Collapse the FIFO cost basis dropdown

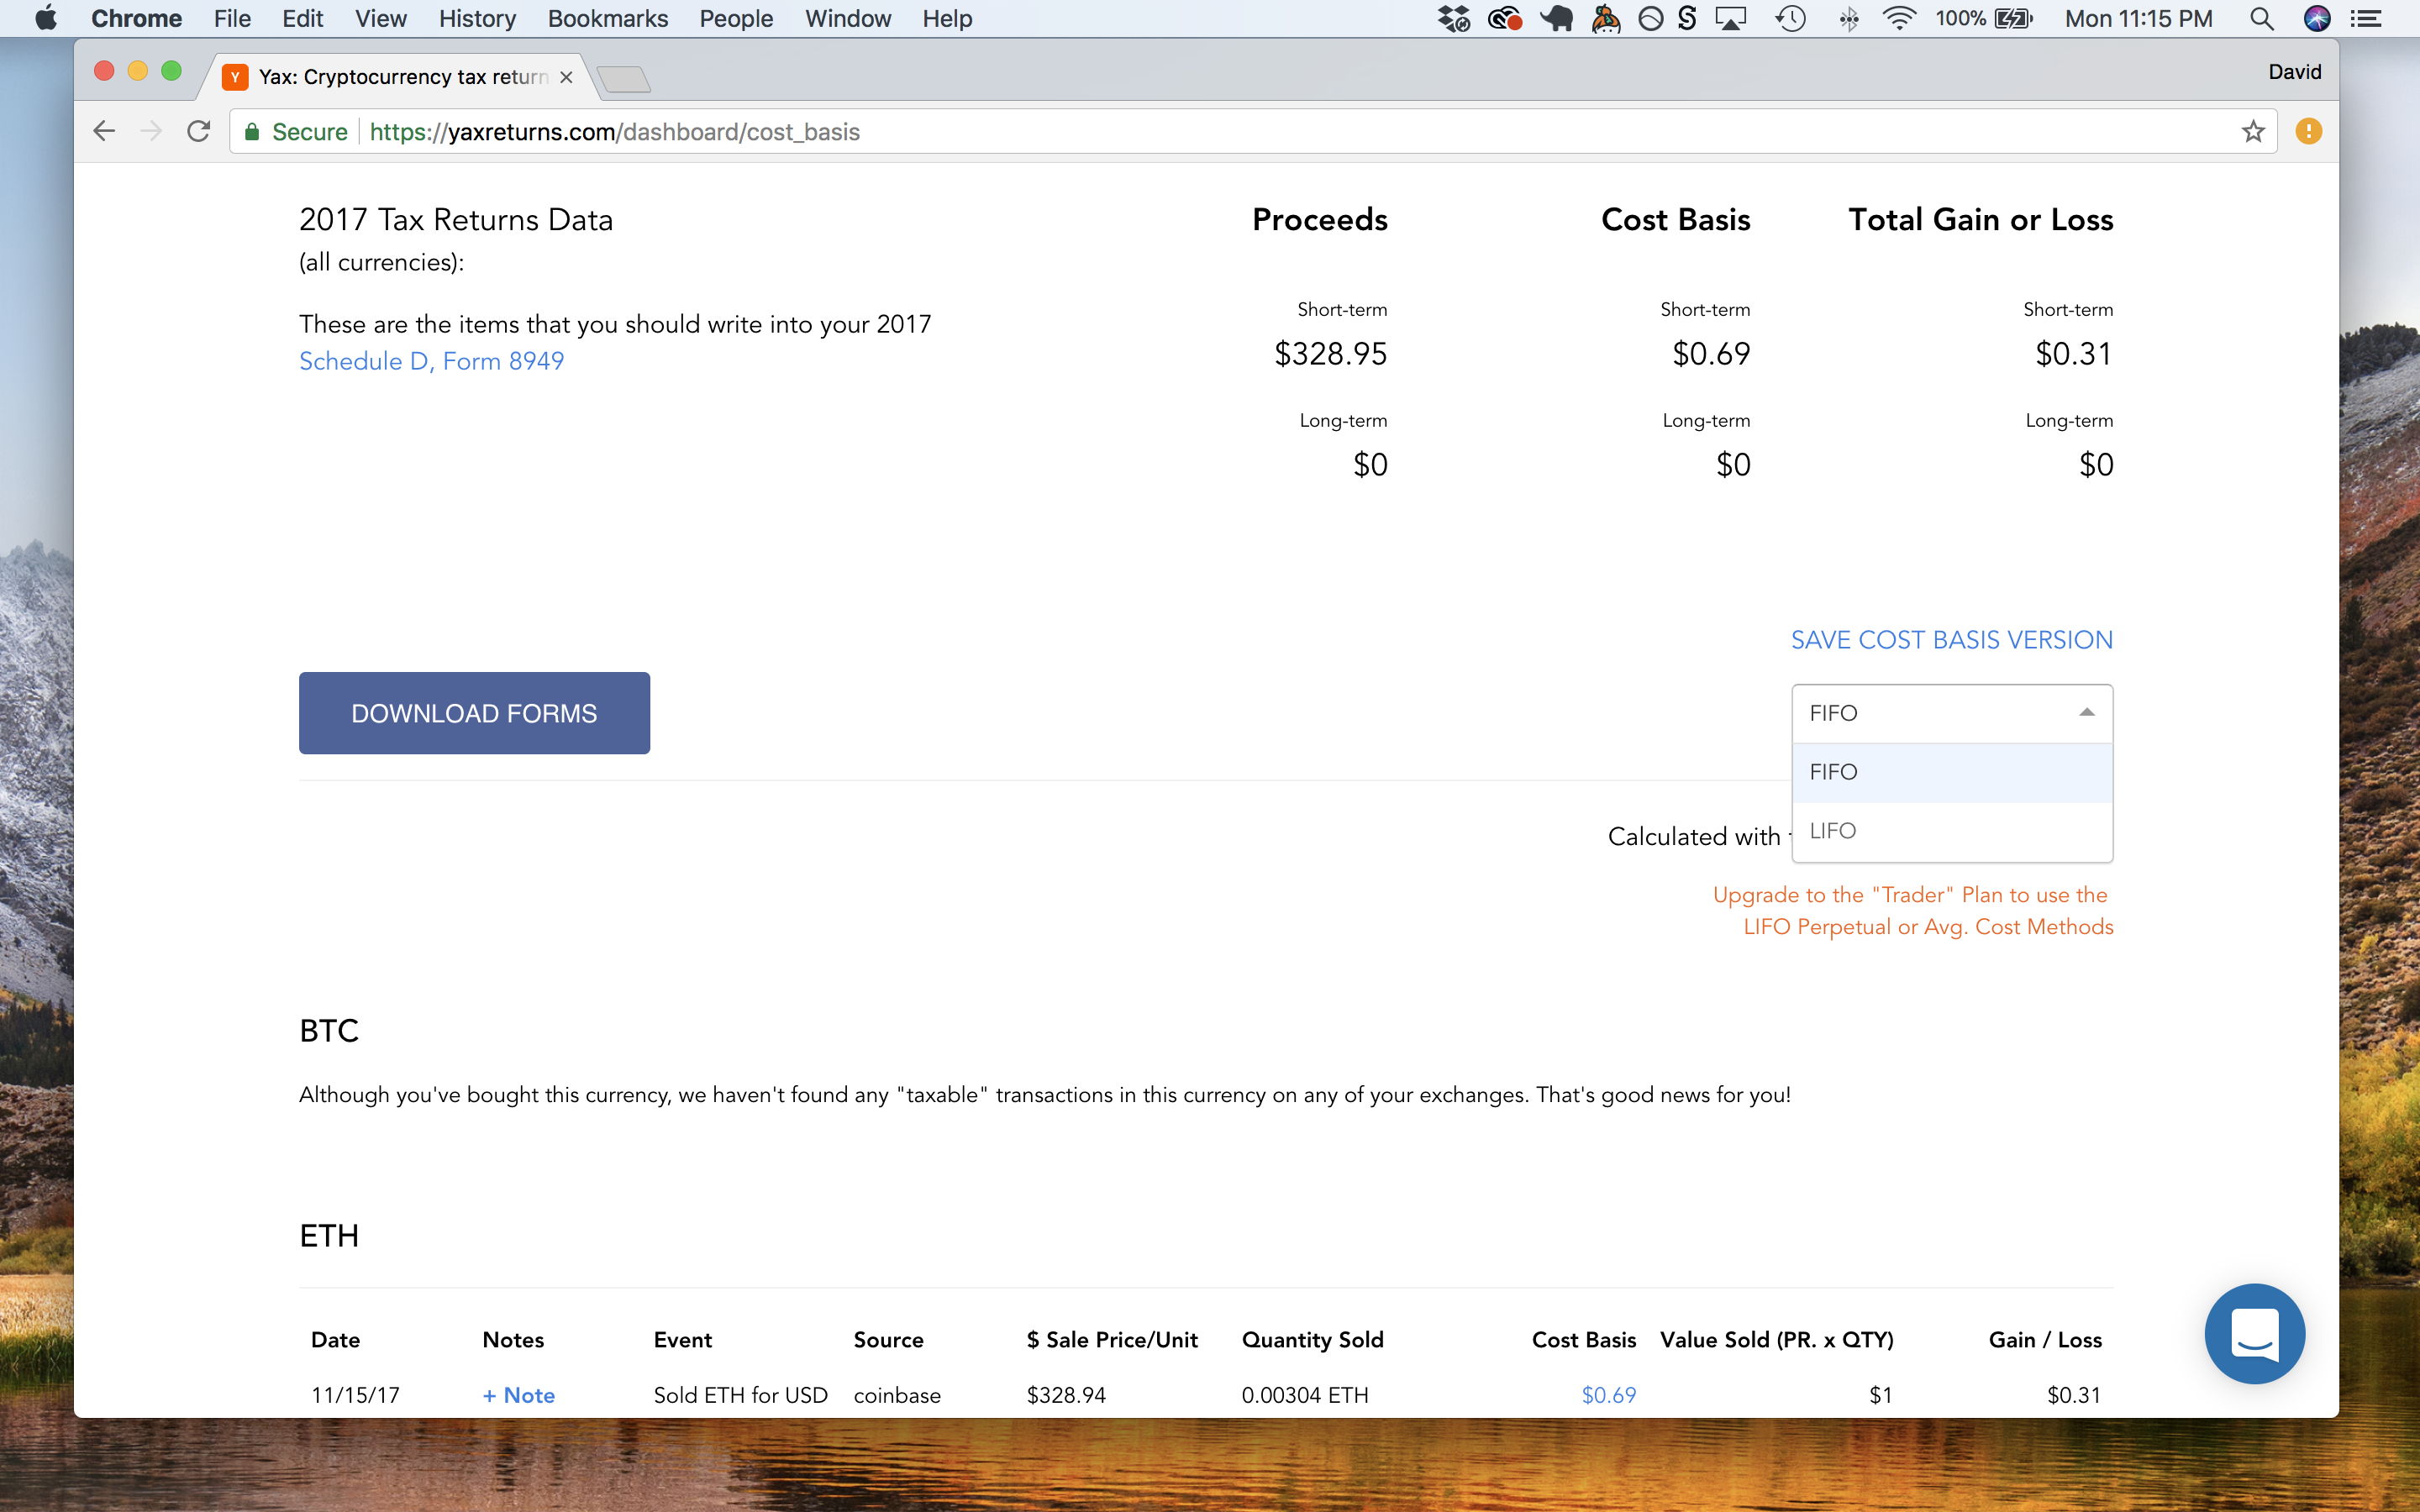[2086, 713]
